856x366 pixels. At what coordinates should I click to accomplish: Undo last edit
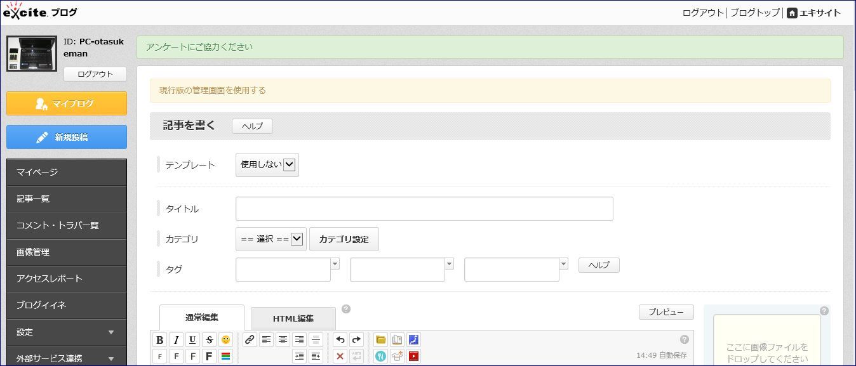340,340
